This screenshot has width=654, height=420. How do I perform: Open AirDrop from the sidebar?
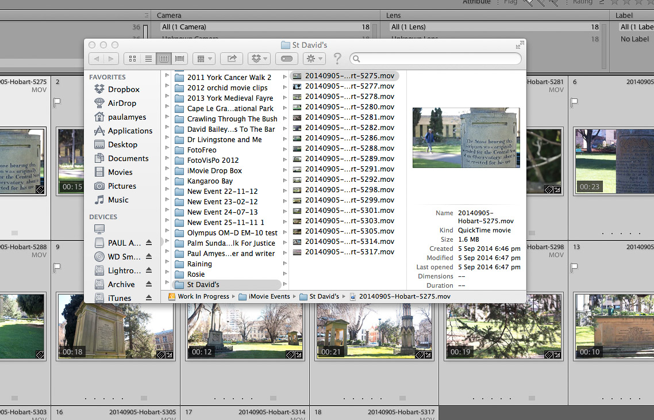coord(122,103)
